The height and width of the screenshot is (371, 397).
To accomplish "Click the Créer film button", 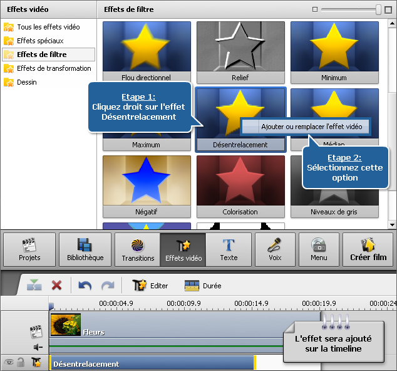I will coord(368,250).
